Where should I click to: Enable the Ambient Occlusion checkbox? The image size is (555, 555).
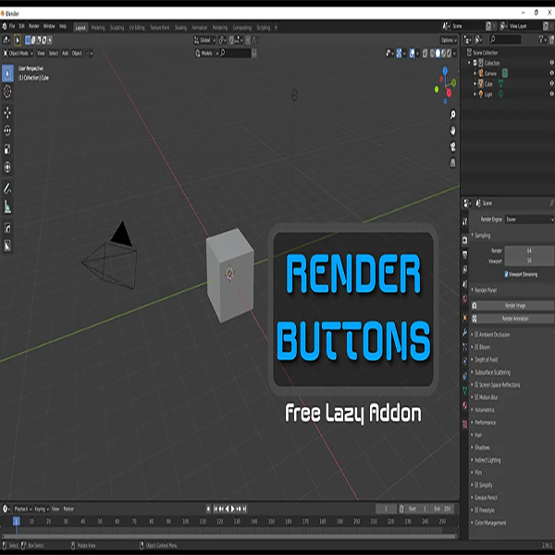coord(476,334)
